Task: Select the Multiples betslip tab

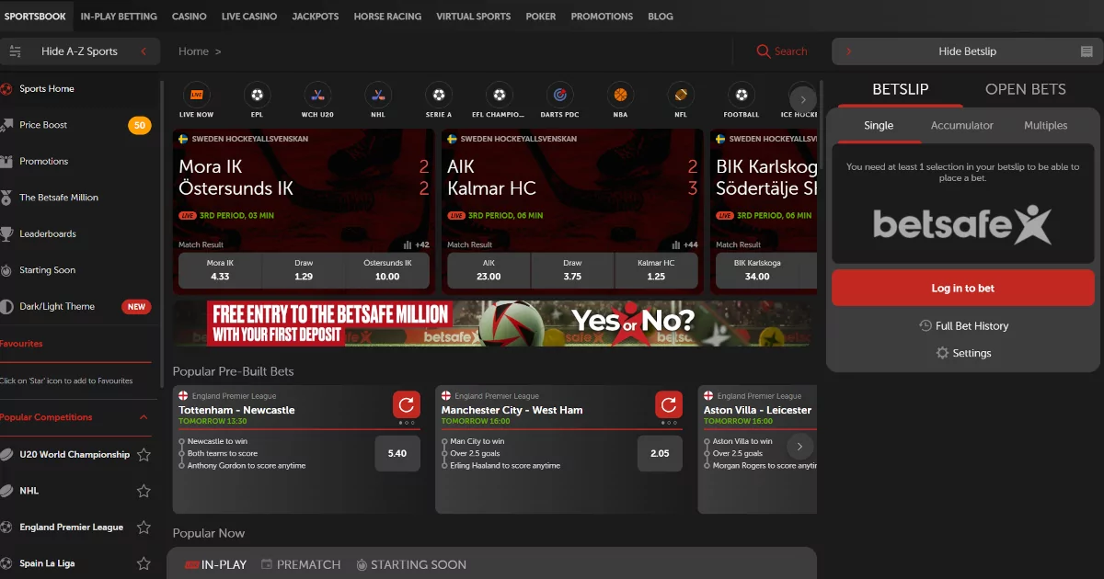Action: click(1046, 126)
